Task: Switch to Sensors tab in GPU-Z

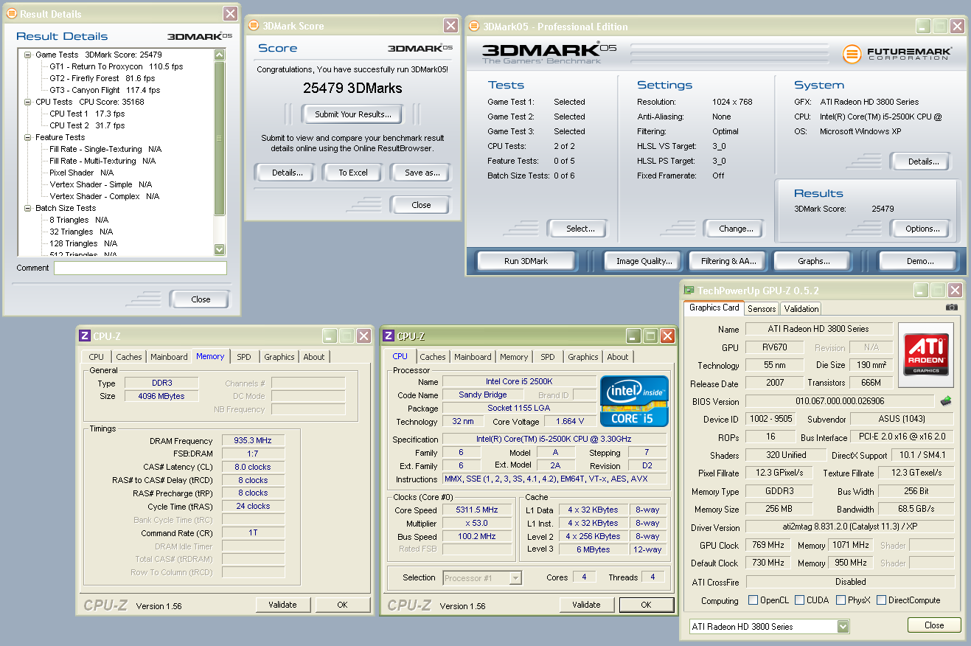Action: 762,309
